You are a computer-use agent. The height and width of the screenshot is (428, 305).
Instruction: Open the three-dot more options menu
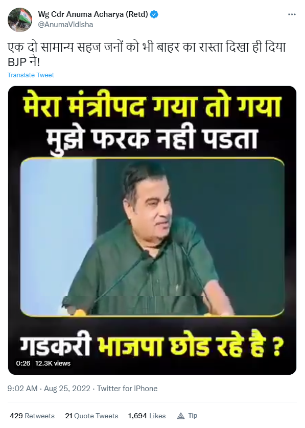[x=292, y=14]
